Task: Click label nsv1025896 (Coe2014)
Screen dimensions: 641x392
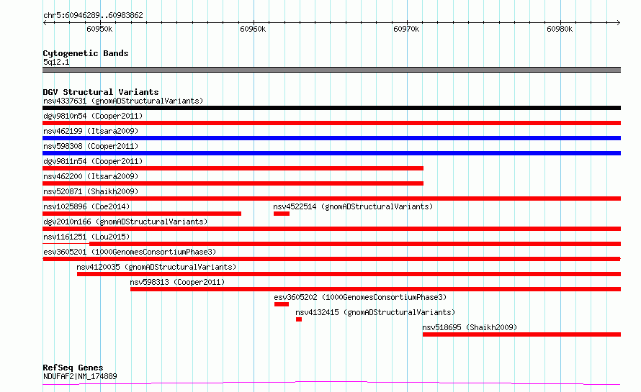Action: tap(86, 206)
